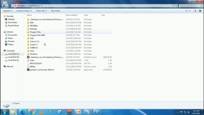Select Desktop in the navigation pane

(x=11, y=19)
